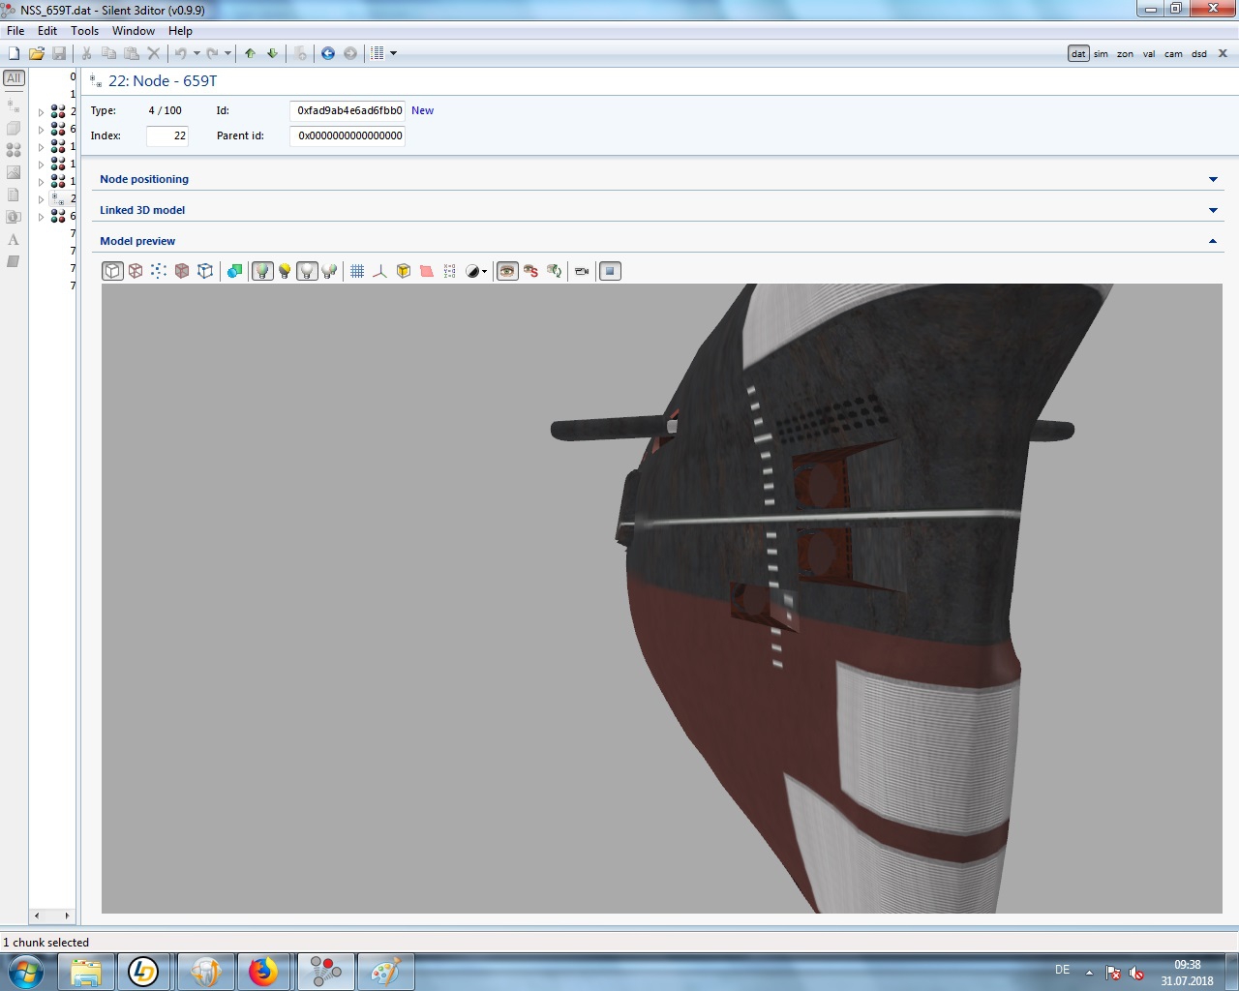Open a file with the folder icon

coord(36,53)
